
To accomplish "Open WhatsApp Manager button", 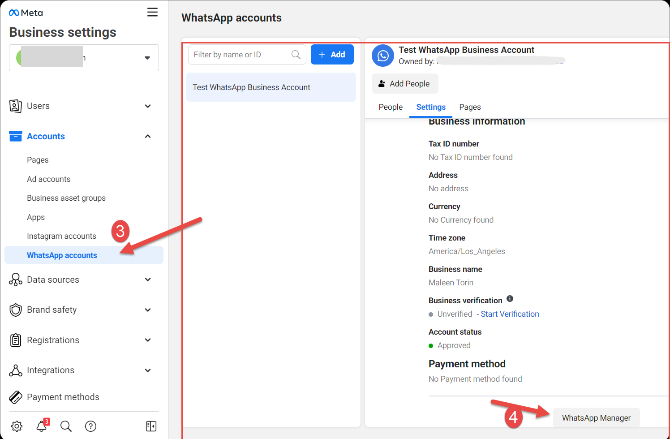I will 596,418.
